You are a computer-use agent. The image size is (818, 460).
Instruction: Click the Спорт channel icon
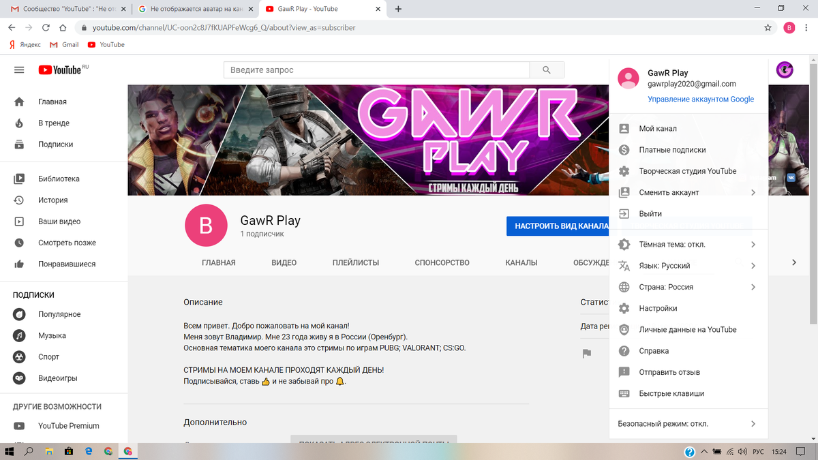tap(20, 356)
